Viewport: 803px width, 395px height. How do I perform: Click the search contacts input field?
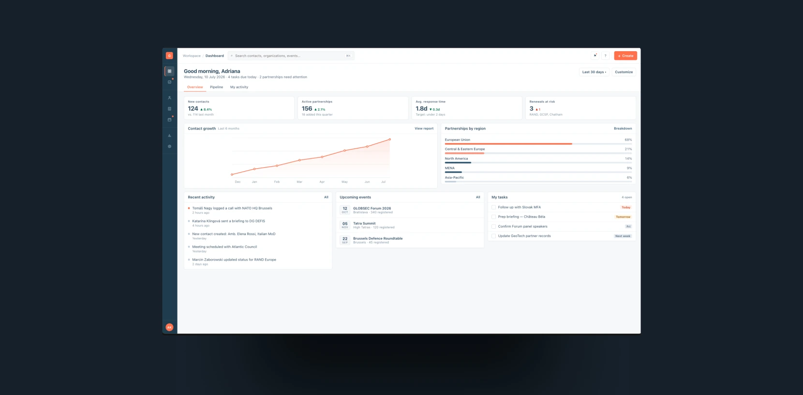click(291, 56)
